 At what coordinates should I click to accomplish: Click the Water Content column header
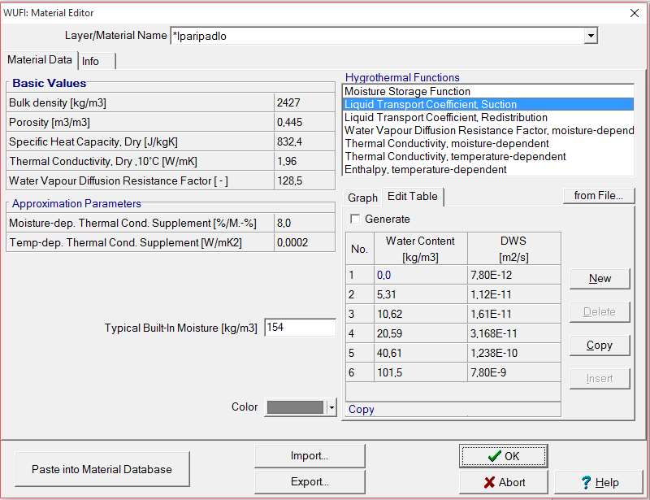420,249
